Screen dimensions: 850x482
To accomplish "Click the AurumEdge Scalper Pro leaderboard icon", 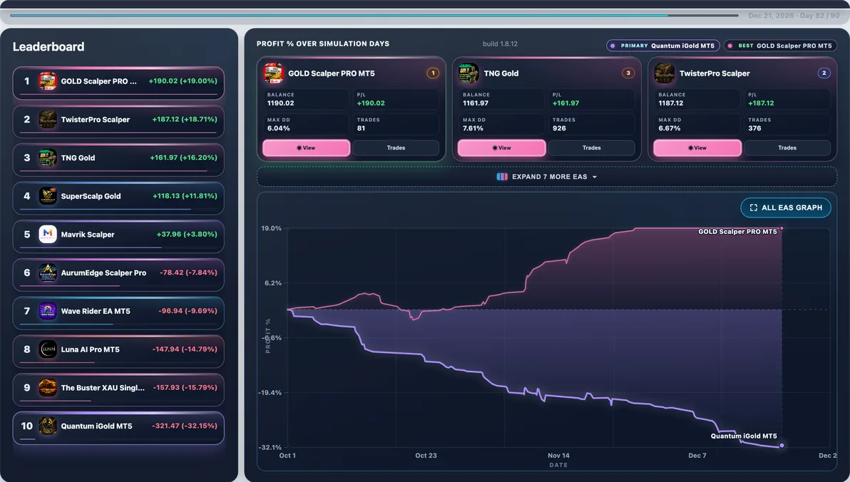I will point(48,272).
